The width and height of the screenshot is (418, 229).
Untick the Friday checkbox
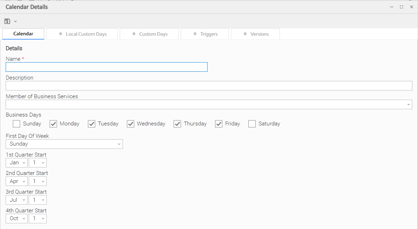(x=219, y=124)
